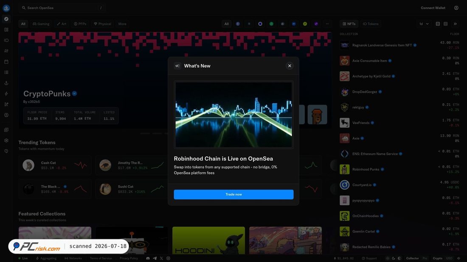Filter by the Ethereum chain icon

pos(238,24)
